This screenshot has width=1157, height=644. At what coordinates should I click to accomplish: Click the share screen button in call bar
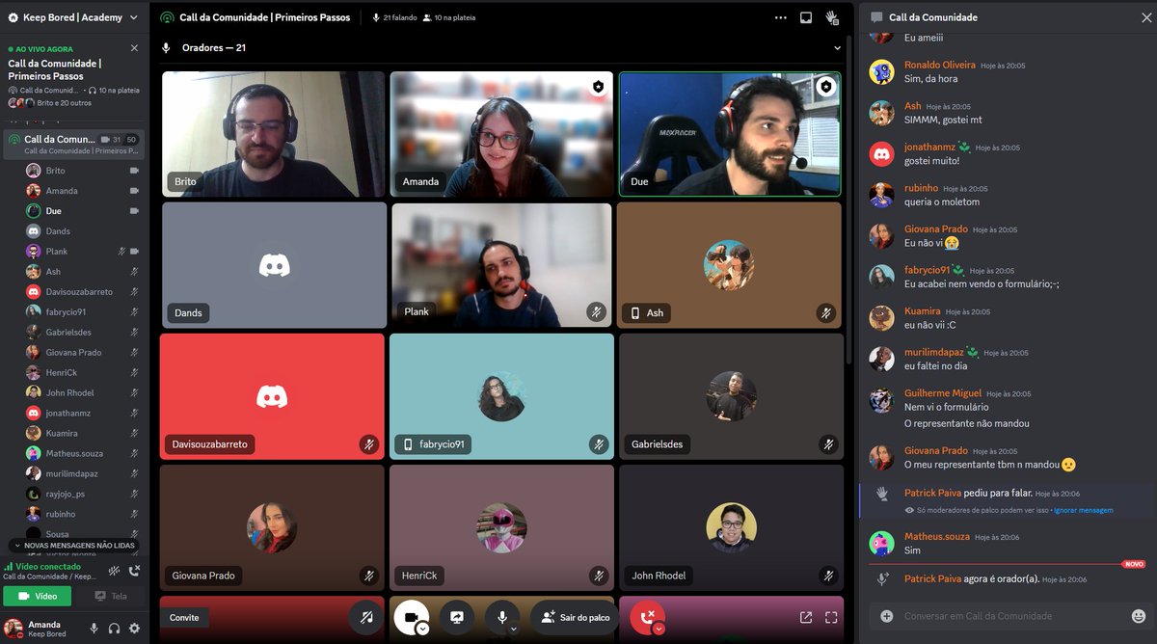coord(456,617)
